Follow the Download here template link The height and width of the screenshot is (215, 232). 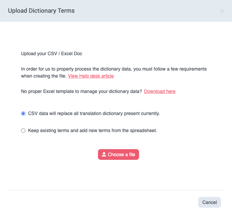click(160, 91)
